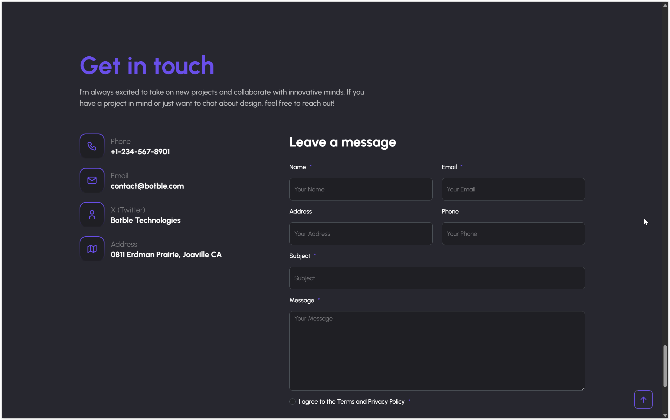Screen dimensions: 670x420
Task: Call +1-234-567-8901 via the phone link
Action: (x=140, y=152)
